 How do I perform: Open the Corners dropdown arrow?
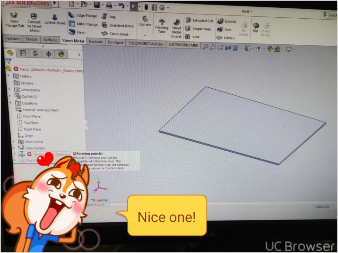tap(145, 36)
